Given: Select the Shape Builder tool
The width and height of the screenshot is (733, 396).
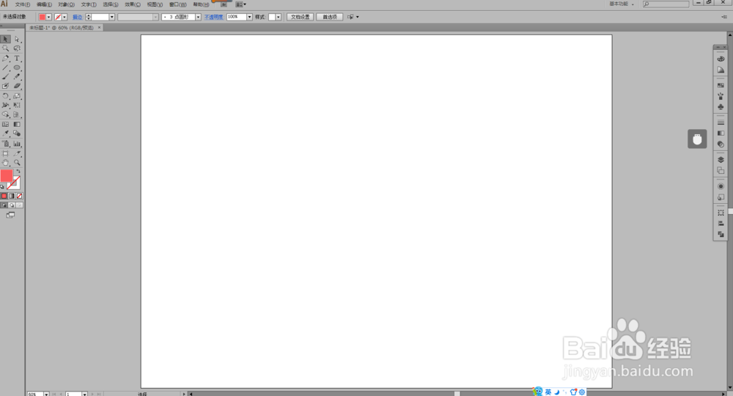Looking at the screenshot, I should (x=6, y=114).
